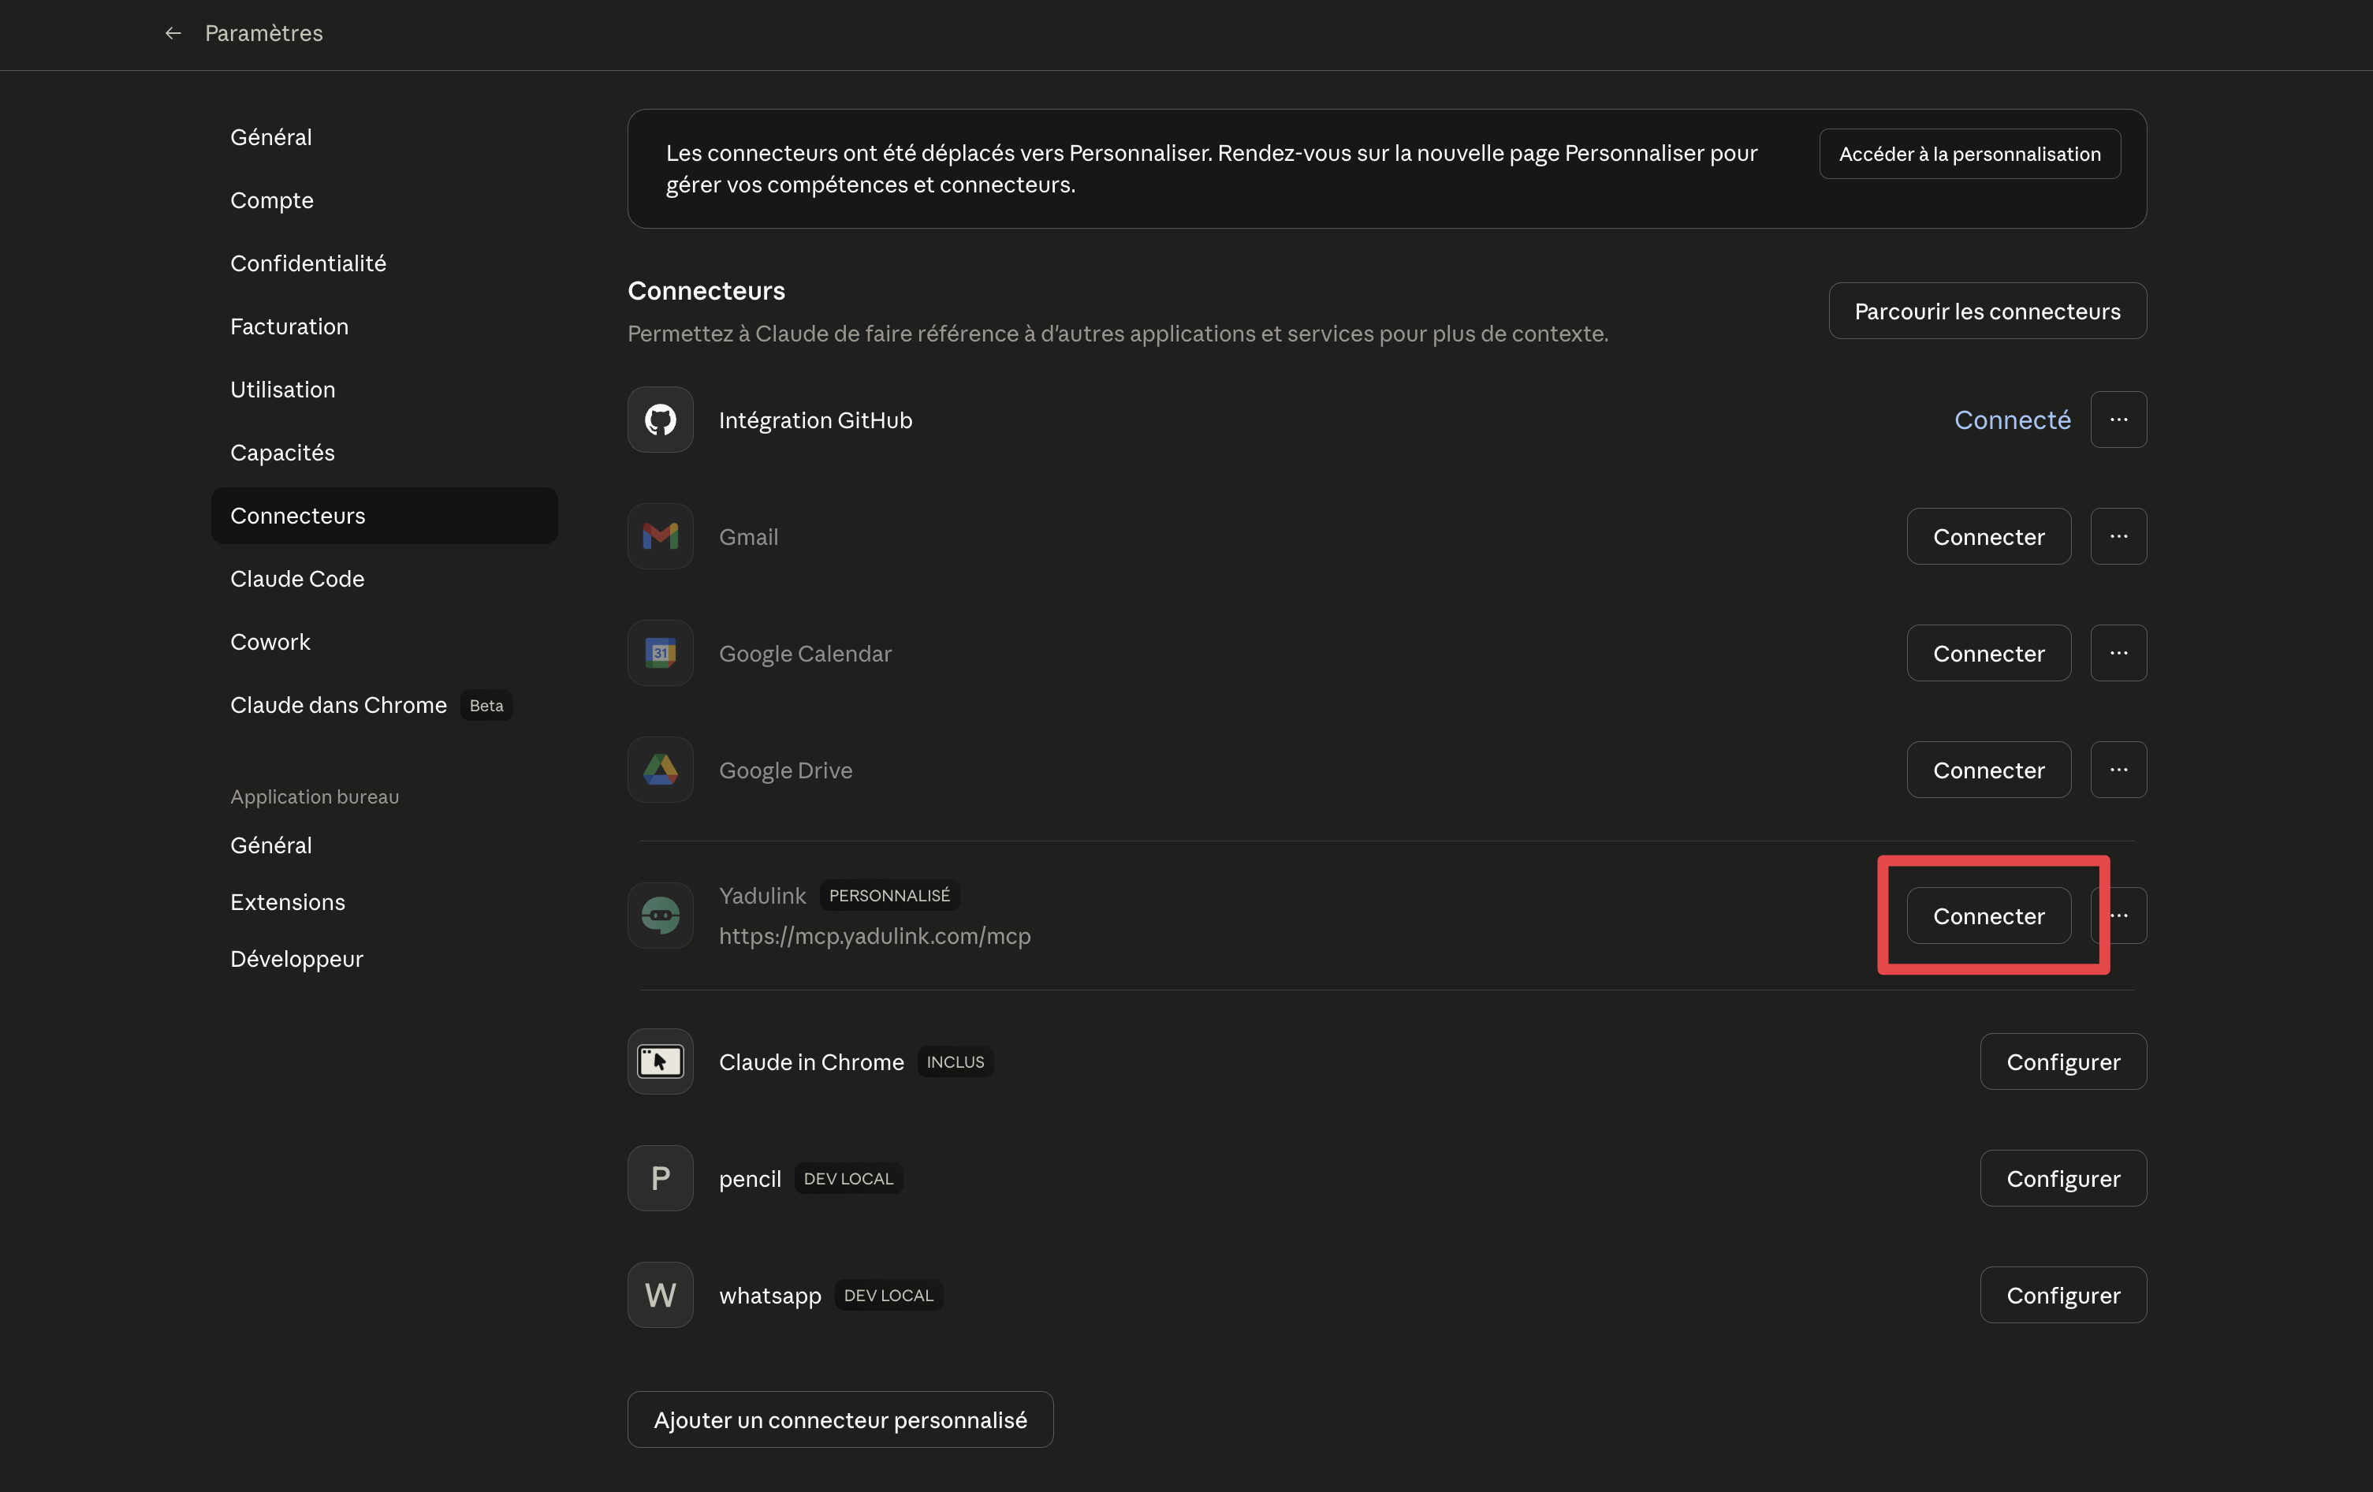Screen dimensions: 2373x1492
Task: Click the Application bureau sidebar header
Action: tap(315, 796)
